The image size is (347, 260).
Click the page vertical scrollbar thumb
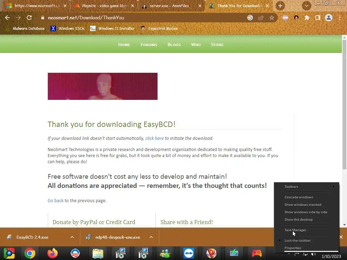(345, 104)
